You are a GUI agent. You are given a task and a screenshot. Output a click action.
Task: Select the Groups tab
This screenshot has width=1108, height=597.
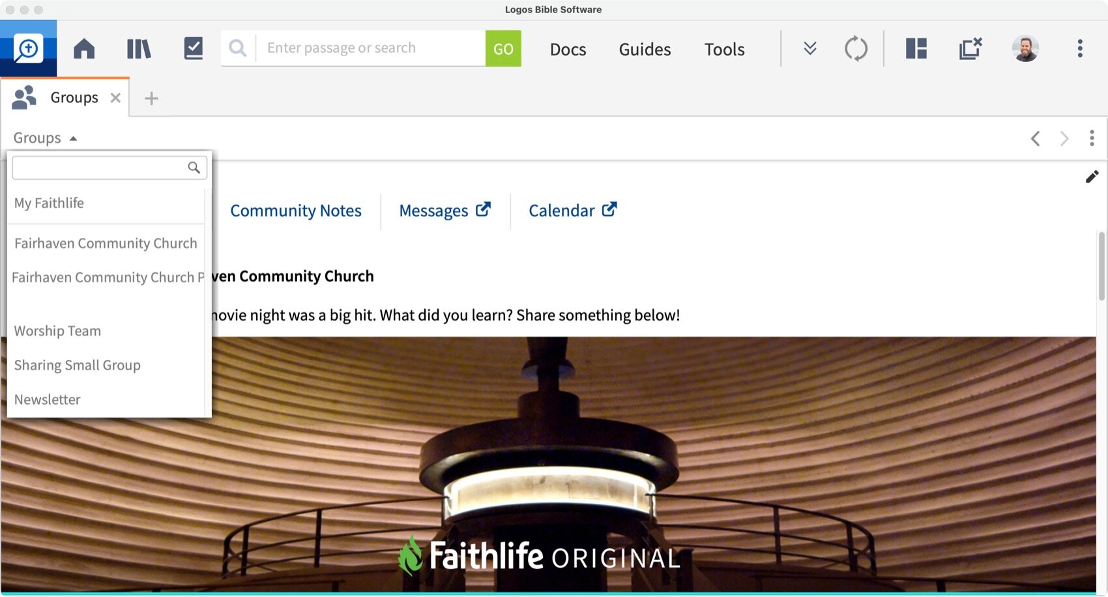(65, 98)
